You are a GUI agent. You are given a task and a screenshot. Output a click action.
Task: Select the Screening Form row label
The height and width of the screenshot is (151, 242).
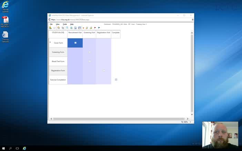point(58,52)
